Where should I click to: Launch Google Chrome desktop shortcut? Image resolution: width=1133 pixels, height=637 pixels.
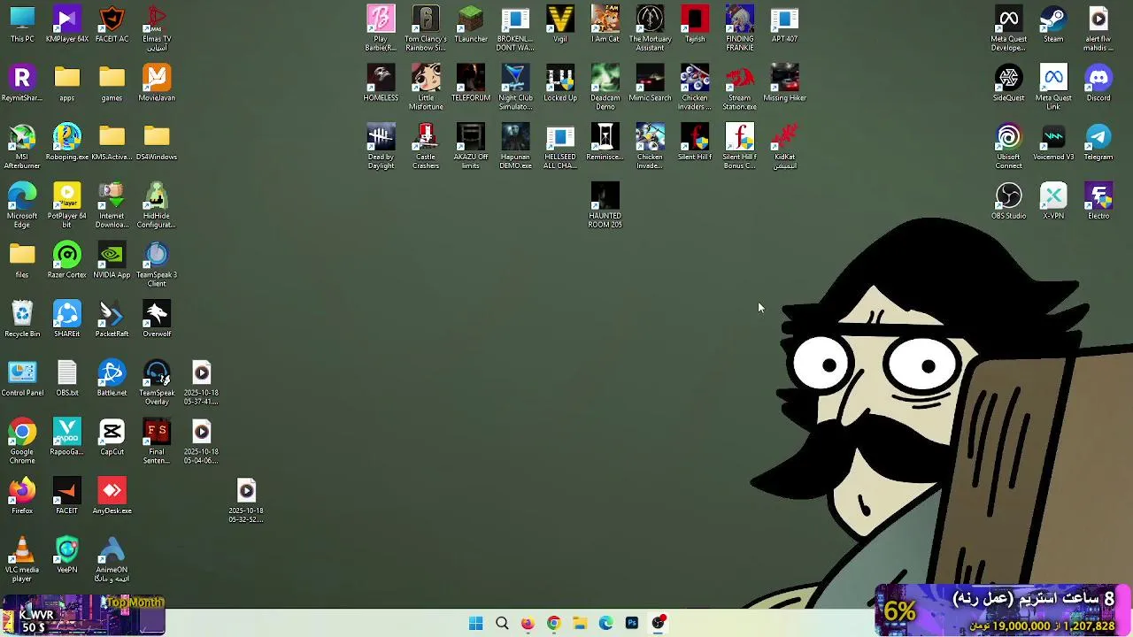coord(22,442)
